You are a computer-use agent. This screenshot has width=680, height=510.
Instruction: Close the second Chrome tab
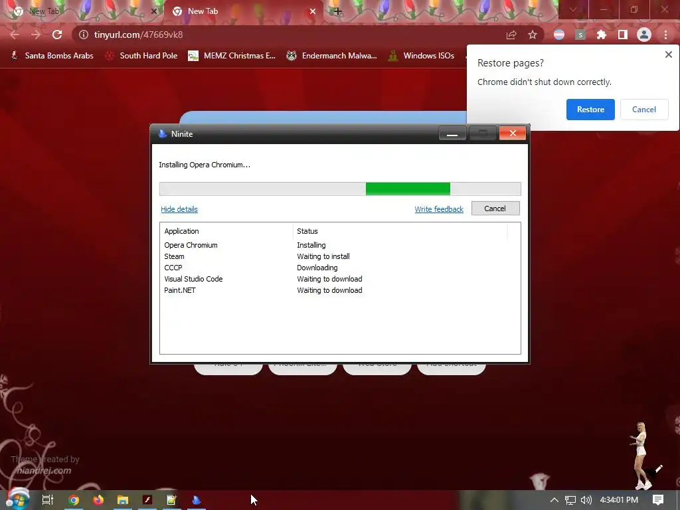coord(313,11)
